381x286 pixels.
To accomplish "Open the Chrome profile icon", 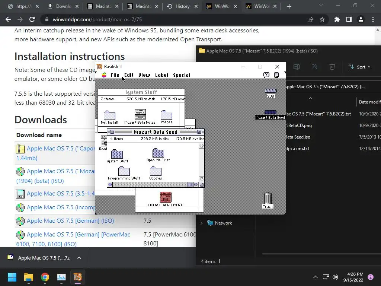I will pos(361,19).
